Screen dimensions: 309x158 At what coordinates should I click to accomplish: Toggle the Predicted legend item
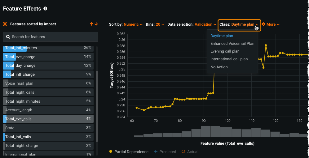tap(165, 152)
